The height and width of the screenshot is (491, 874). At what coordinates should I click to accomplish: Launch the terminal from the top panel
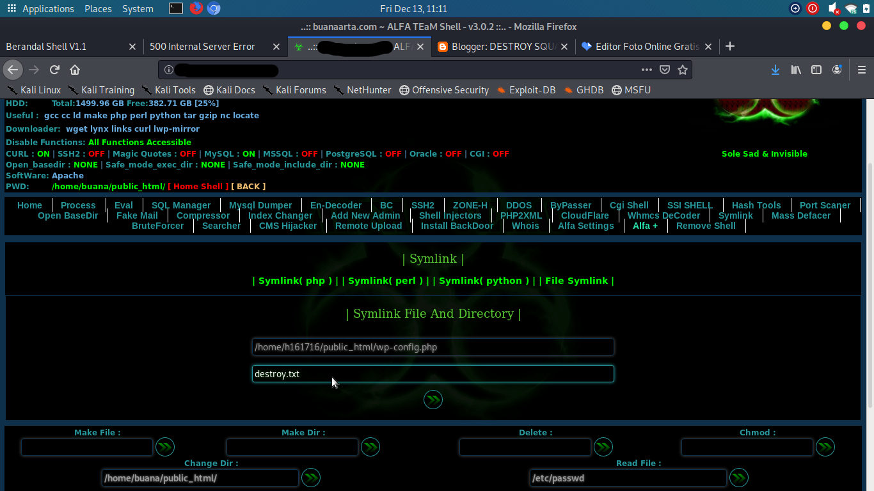[x=176, y=8]
